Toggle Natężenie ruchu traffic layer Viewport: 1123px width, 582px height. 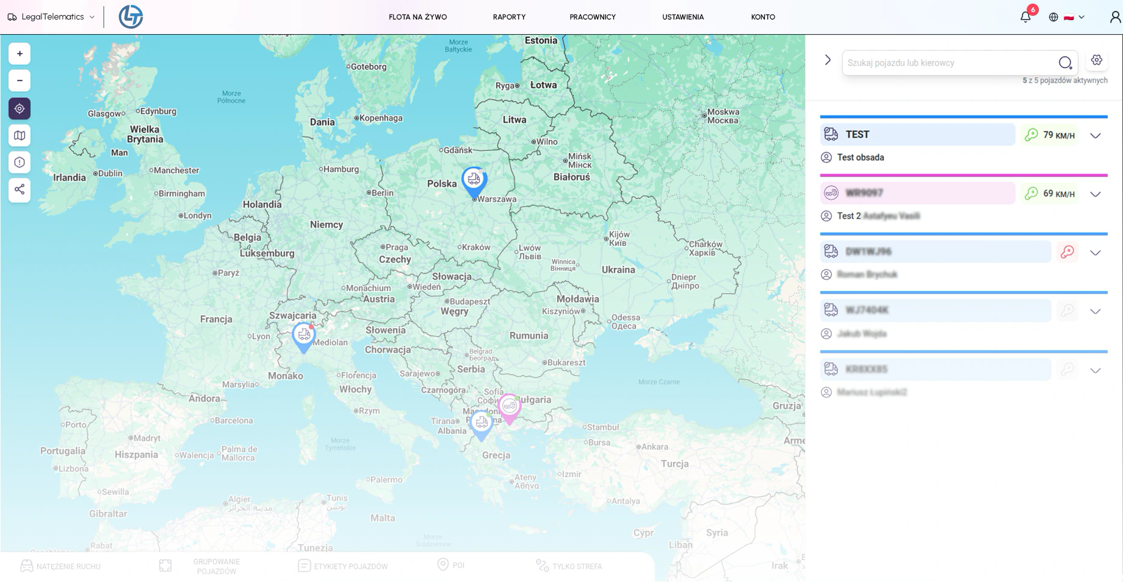click(x=61, y=566)
